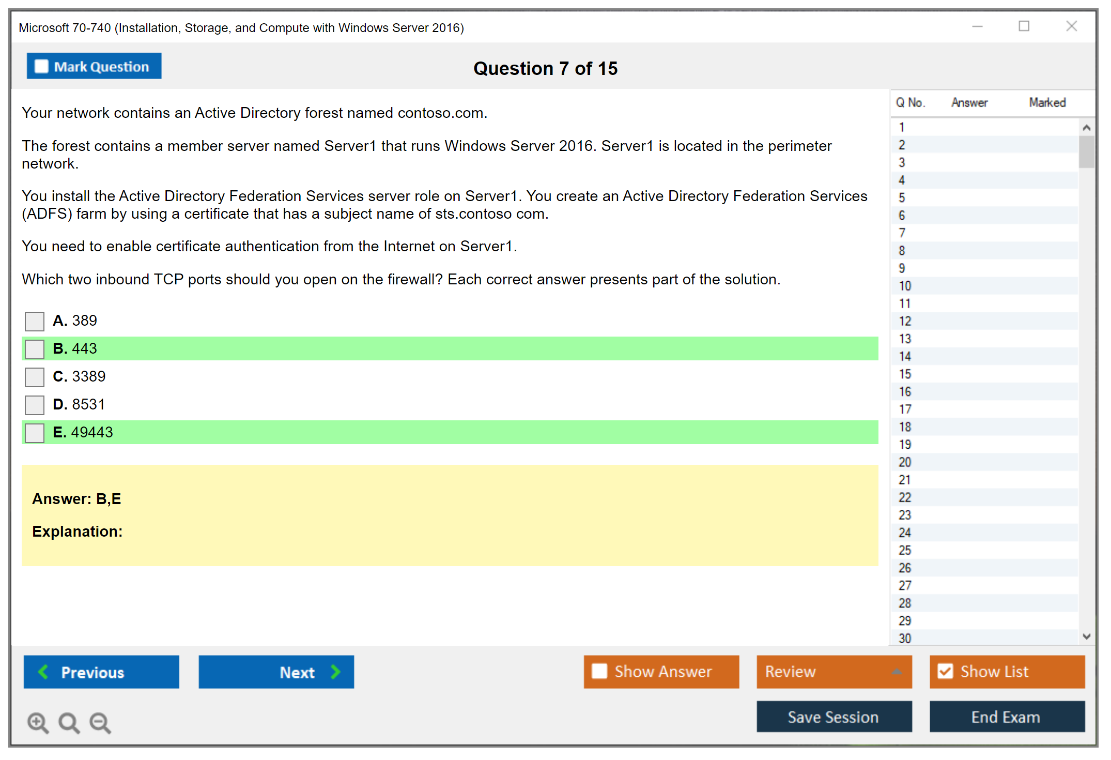Image resolution: width=1111 pixels, height=760 pixels.
Task: Click the Answer column header
Action: click(969, 103)
